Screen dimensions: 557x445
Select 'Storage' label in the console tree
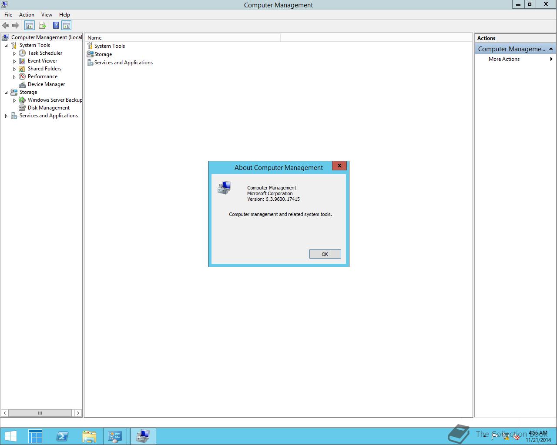pyautogui.click(x=28, y=92)
